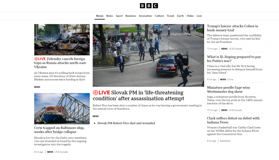This screenshot has width=279, height=160.
Task: Click the LIVE icon on Zelensky headline
Action: click(40, 59)
